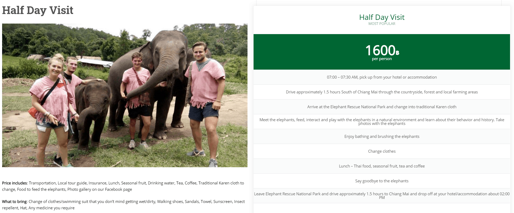Click the Arrive at Elephant Rescue National Park row
514x213 pixels.
(382, 107)
